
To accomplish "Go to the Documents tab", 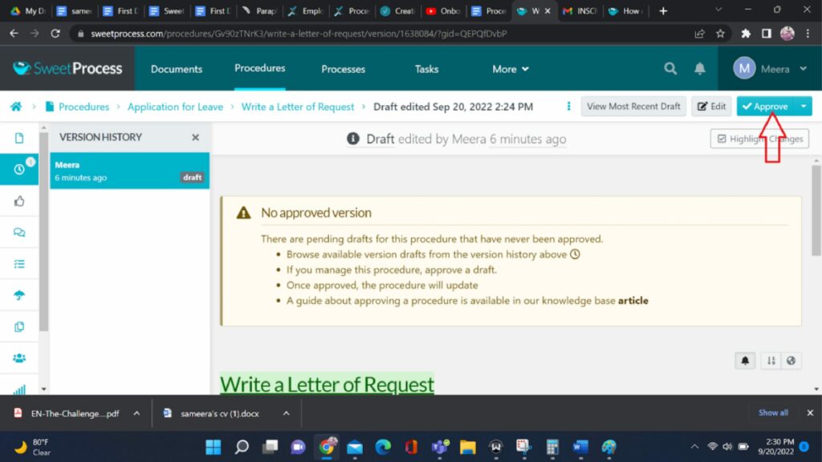I will [x=177, y=69].
